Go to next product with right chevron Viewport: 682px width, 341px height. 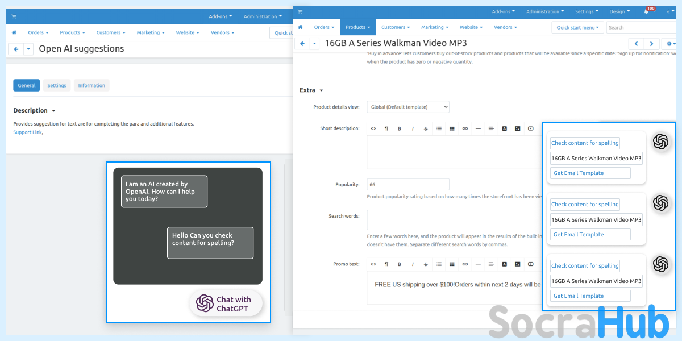(651, 44)
